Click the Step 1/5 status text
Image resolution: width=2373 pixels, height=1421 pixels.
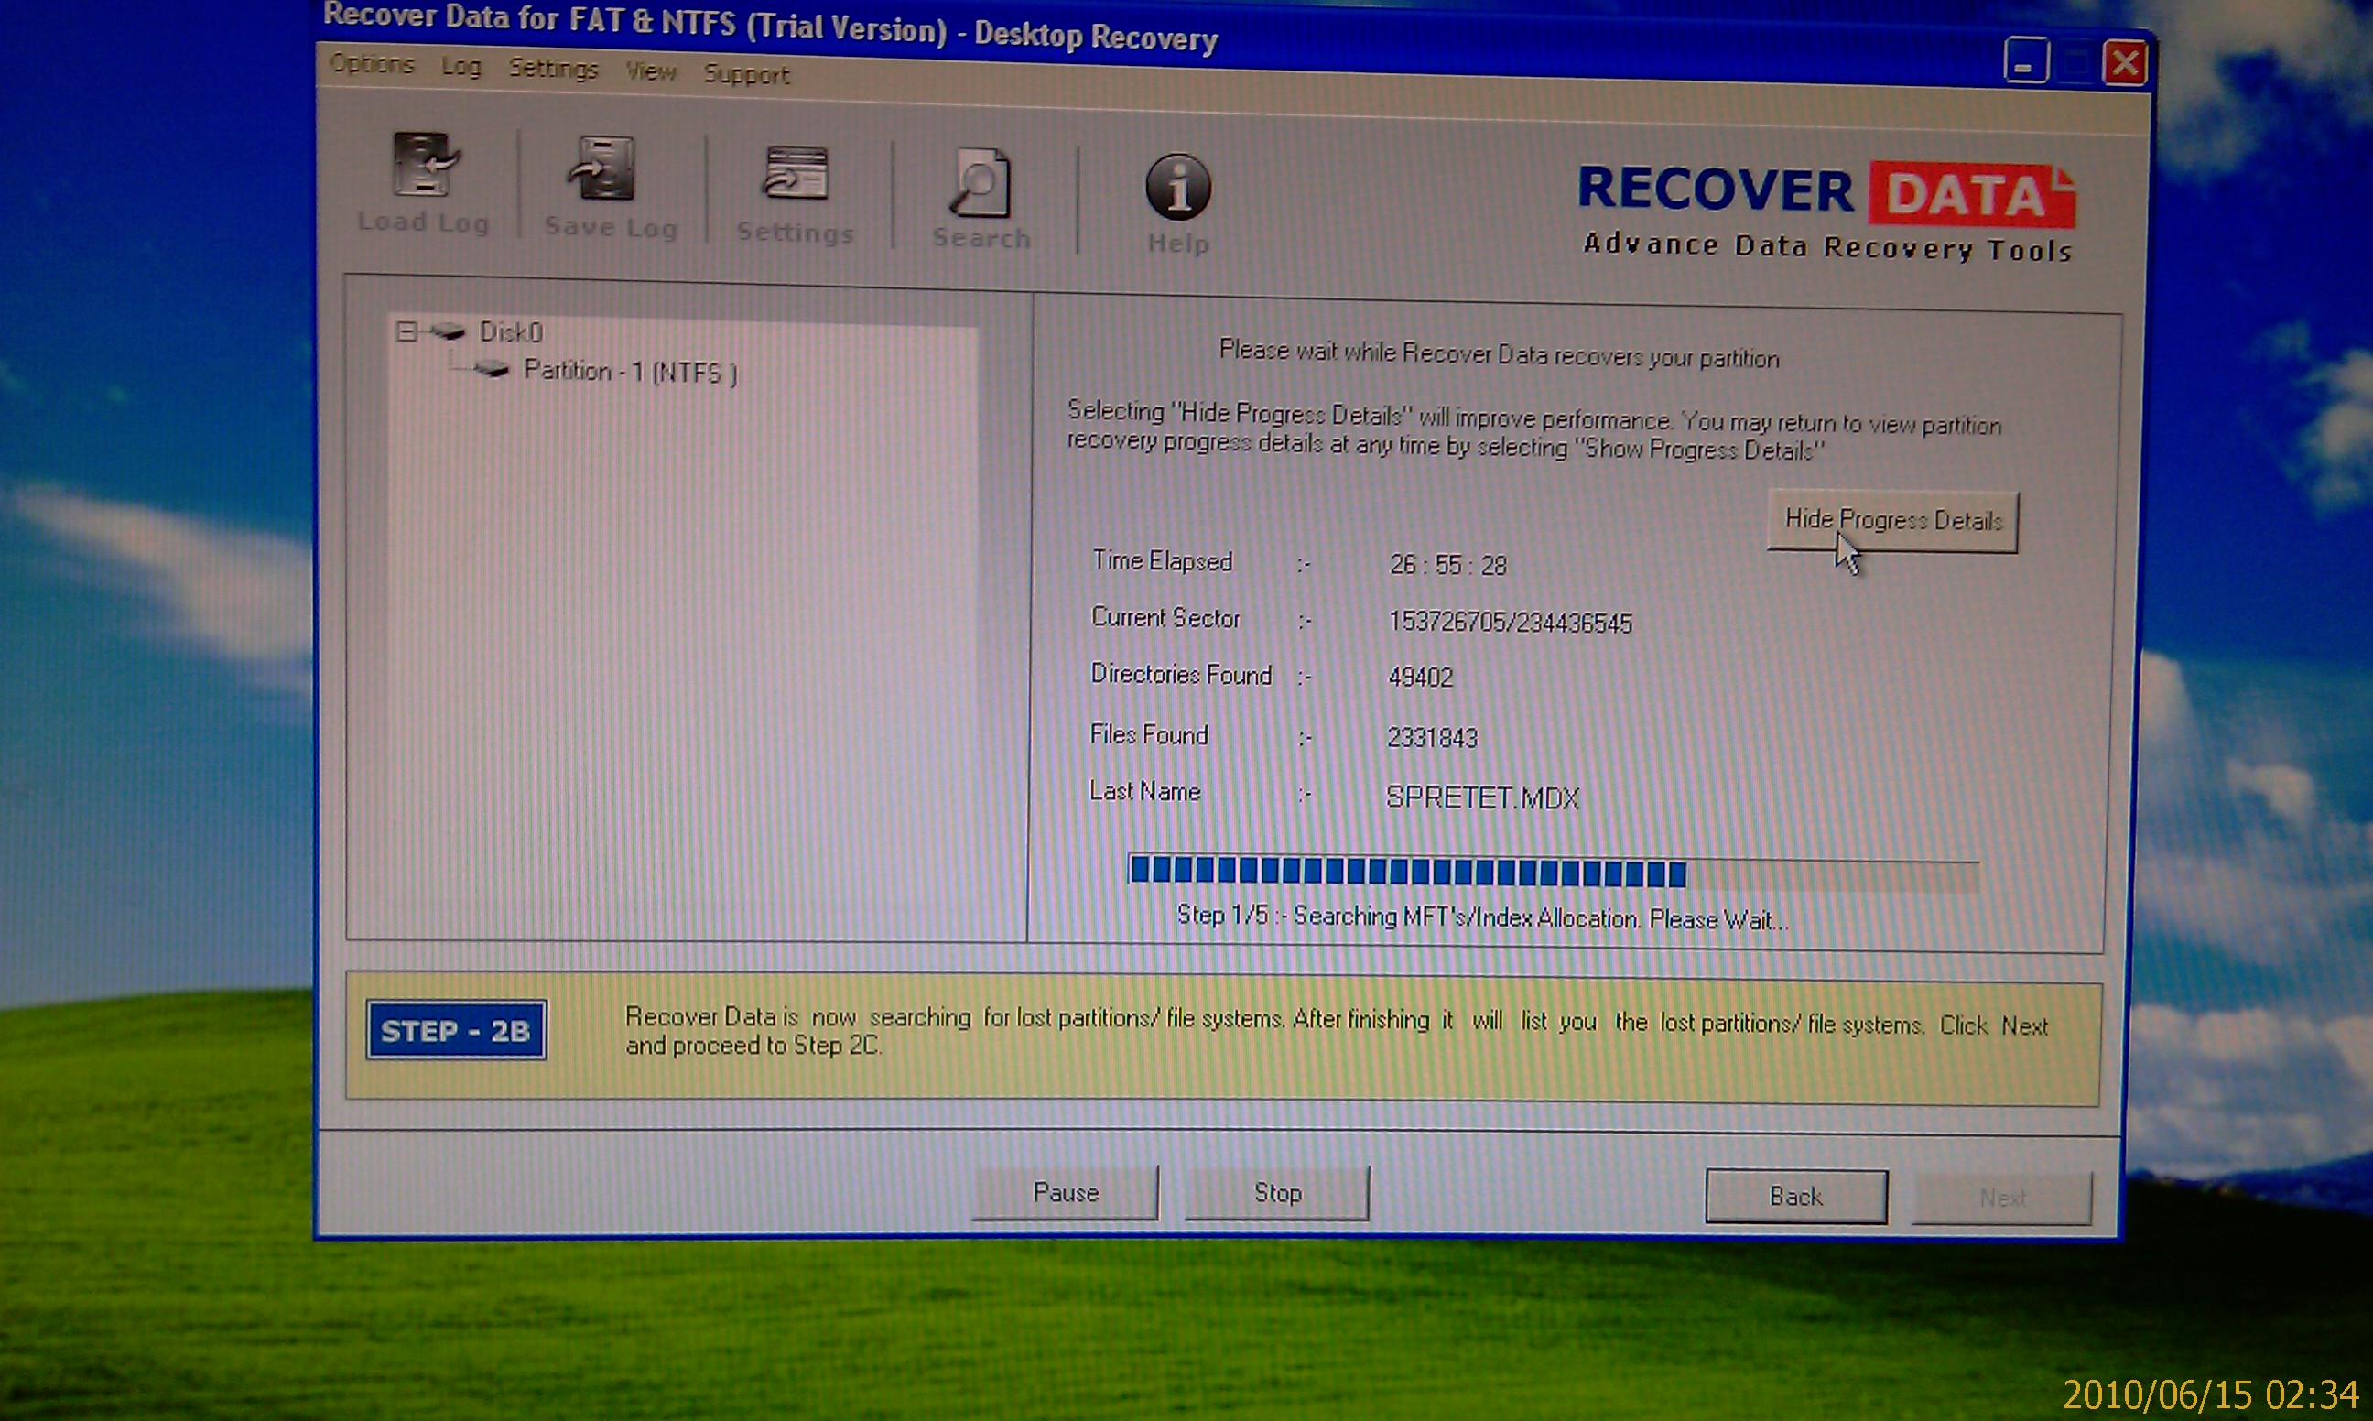click(1482, 917)
